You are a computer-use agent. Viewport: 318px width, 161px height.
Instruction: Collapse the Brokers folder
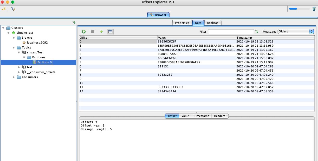coord(14,38)
